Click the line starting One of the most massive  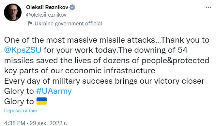tap(107, 40)
